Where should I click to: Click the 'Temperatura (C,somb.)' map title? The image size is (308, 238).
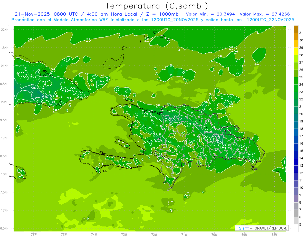(x=157, y=6)
